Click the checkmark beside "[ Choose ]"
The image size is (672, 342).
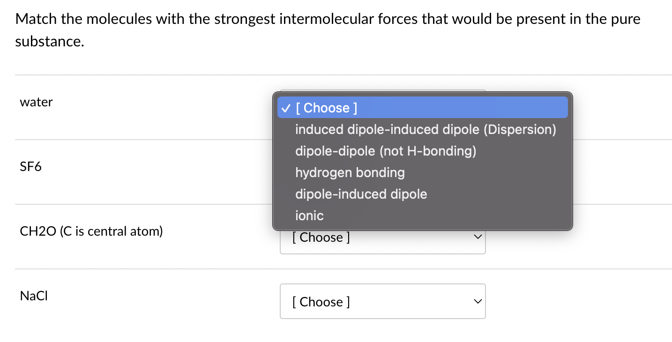pyautogui.click(x=285, y=107)
